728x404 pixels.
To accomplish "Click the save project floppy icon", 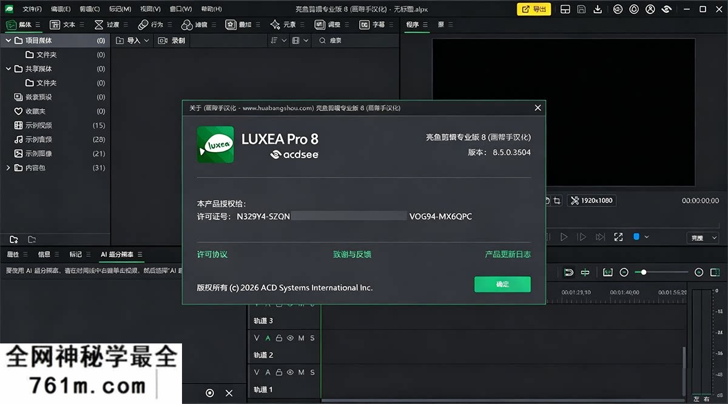I will coord(581,9).
